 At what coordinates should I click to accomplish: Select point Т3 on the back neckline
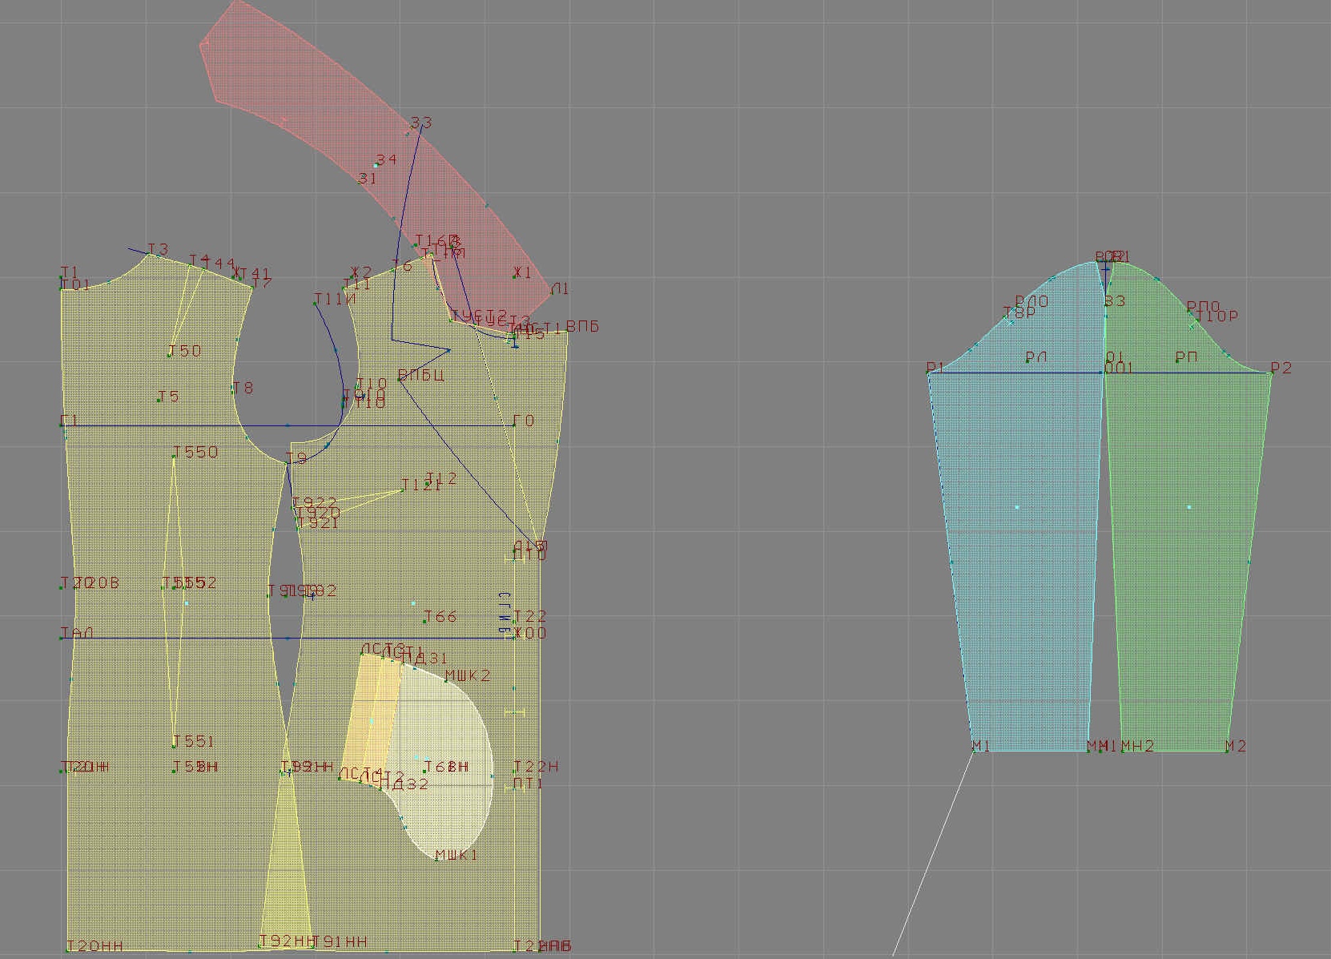click(x=149, y=255)
